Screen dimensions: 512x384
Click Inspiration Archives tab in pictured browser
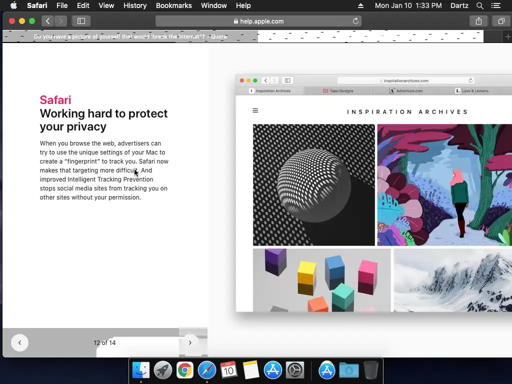[x=270, y=91]
